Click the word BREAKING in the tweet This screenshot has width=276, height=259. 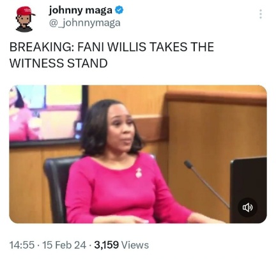[42, 47]
